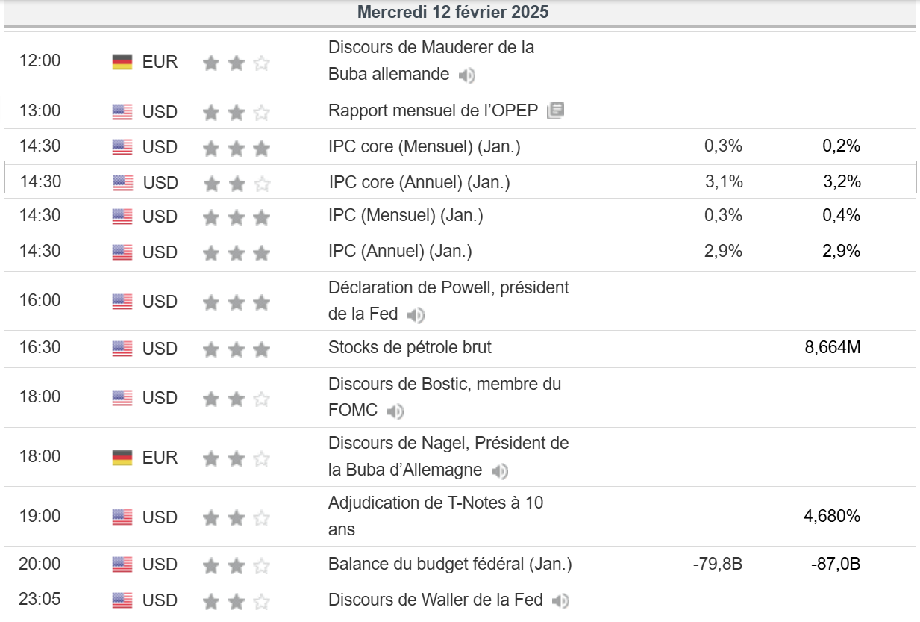Open the IPC (Mensuel) (Jan.) event
The image size is (920, 622).
(x=405, y=216)
